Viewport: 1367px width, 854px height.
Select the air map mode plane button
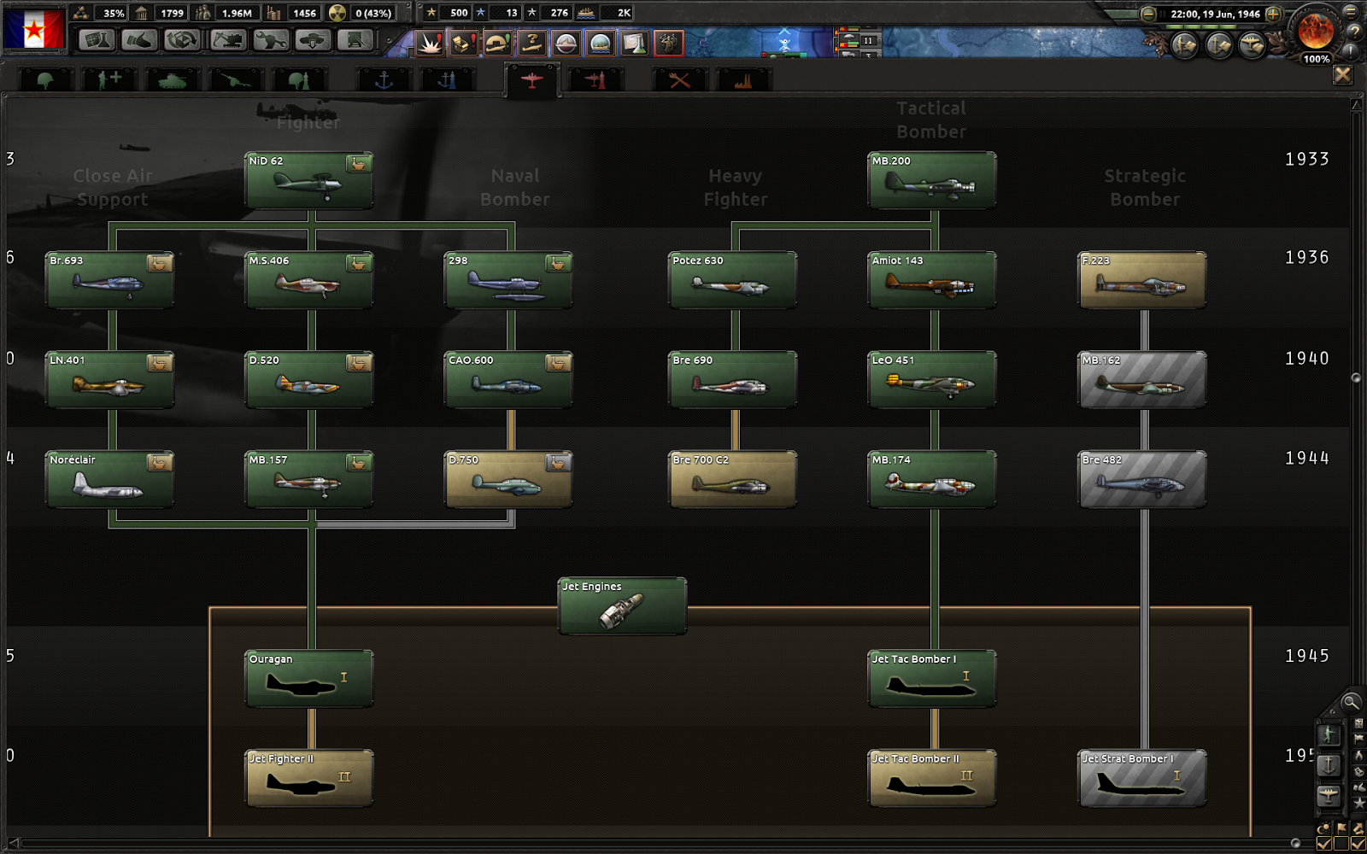1329,796
